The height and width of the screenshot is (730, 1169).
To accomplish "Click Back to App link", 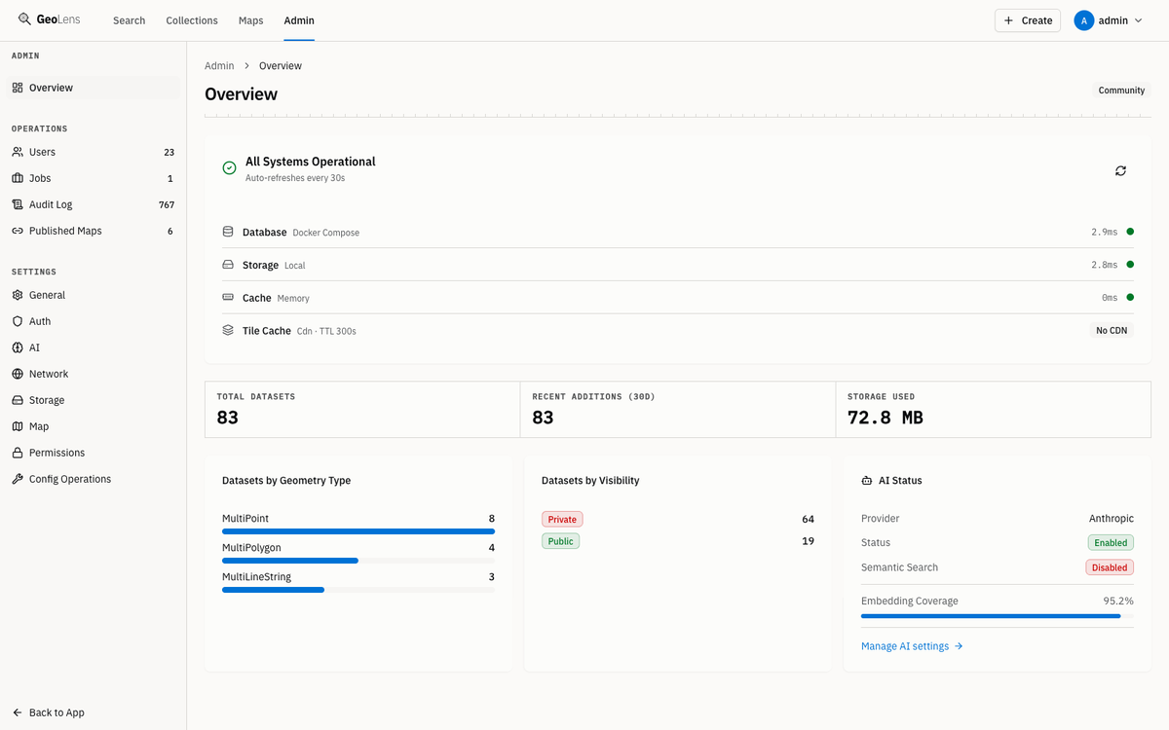I will [x=49, y=712].
